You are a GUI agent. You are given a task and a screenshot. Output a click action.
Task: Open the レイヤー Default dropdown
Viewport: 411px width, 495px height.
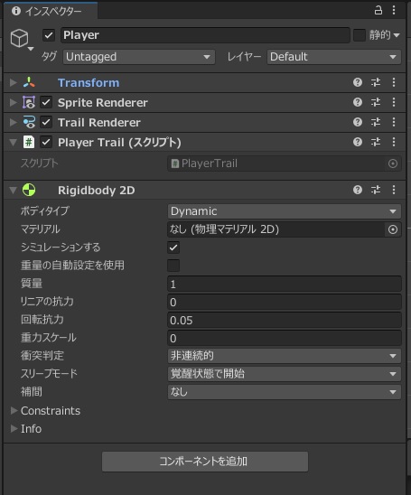coord(334,57)
